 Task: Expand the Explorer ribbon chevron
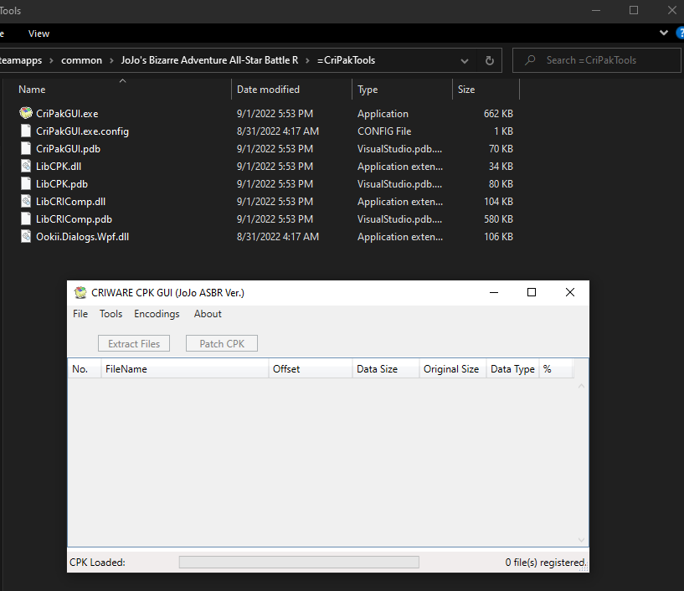pyautogui.click(x=664, y=33)
